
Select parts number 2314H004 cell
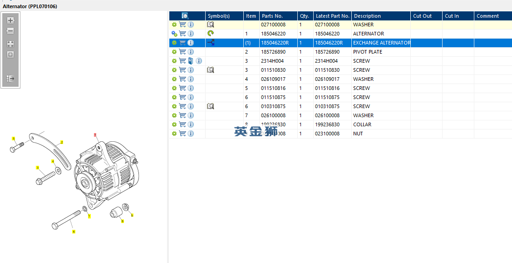tap(278, 61)
